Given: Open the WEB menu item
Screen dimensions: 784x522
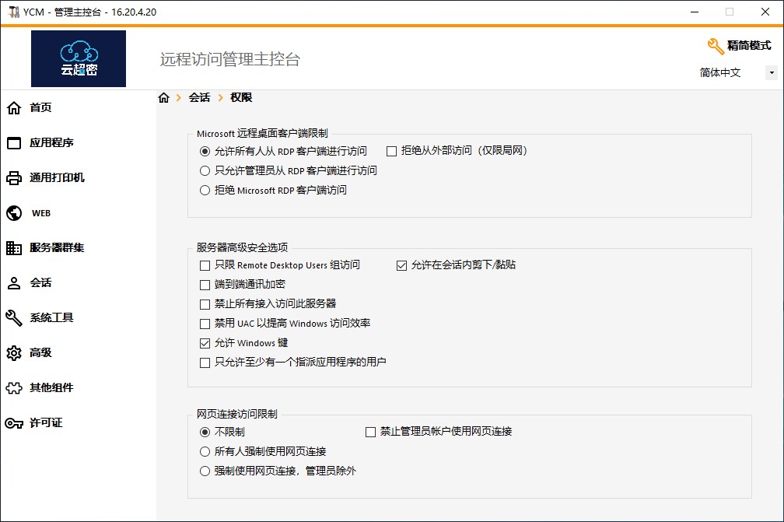Looking at the screenshot, I should click(x=41, y=213).
